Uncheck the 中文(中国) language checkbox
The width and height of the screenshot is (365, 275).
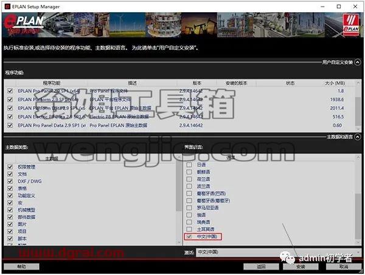coord(189,236)
